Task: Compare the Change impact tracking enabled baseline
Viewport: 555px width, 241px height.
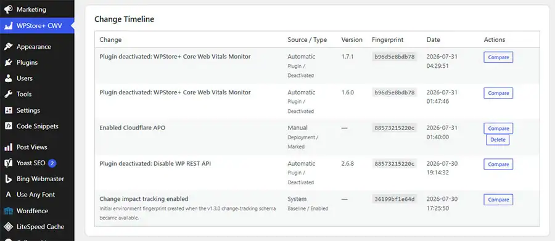Action: [498, 200]
